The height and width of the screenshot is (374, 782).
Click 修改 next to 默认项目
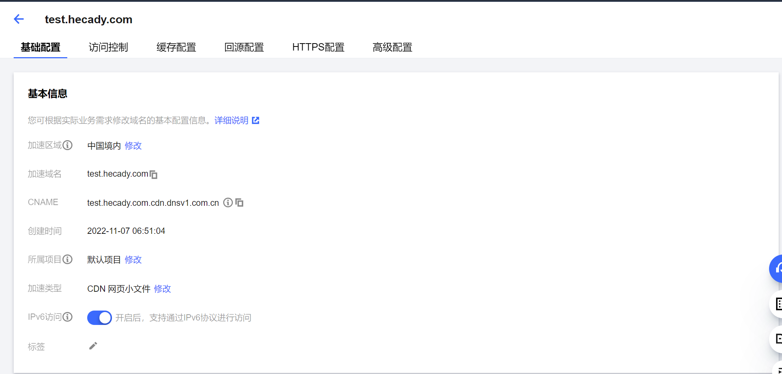point(133,260)
